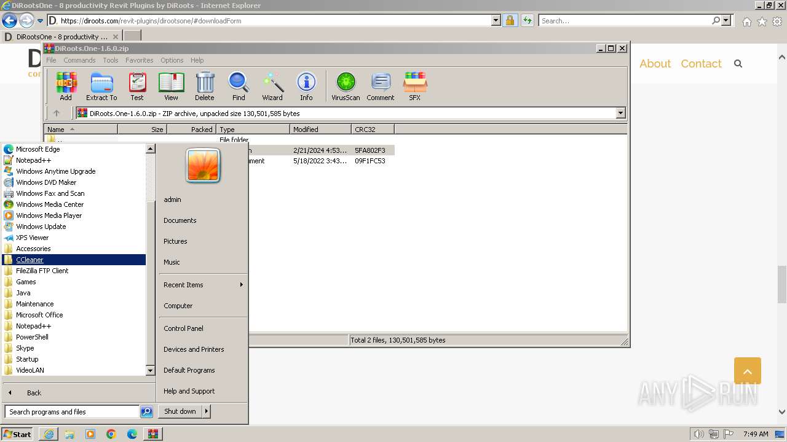787x442 pixels.
Task: Click the volume speaker tray icon
Action: click(x=698, y=434)
